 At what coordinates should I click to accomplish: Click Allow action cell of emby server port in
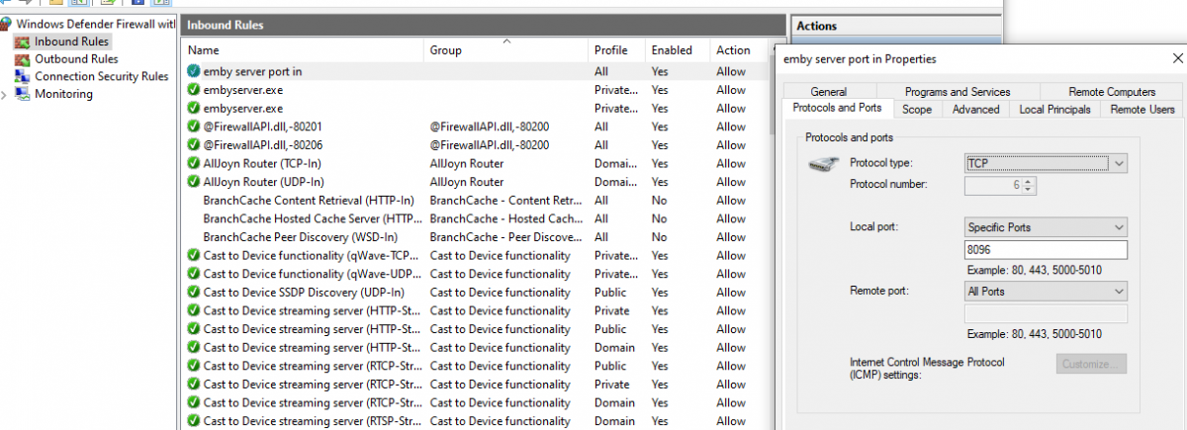pyautogui.click(x=731, y=71)
